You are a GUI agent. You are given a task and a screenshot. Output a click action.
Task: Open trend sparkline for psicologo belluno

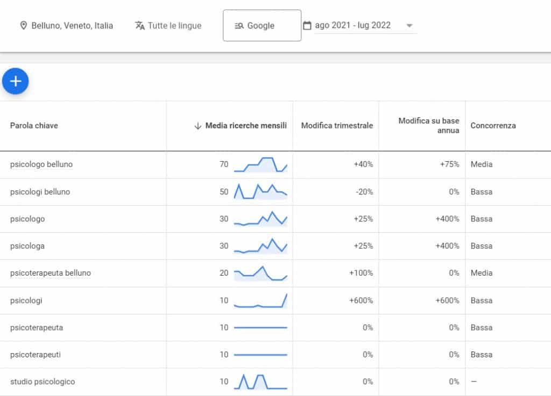pyautogui.click(x=261, y=164)
